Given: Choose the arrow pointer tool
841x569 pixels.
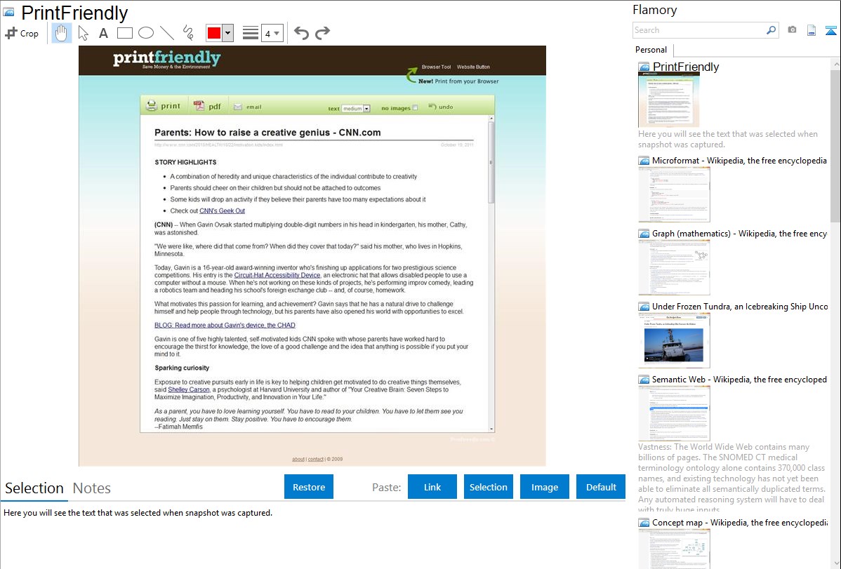Looking at the screenshot, I should [x=83, y=33].
